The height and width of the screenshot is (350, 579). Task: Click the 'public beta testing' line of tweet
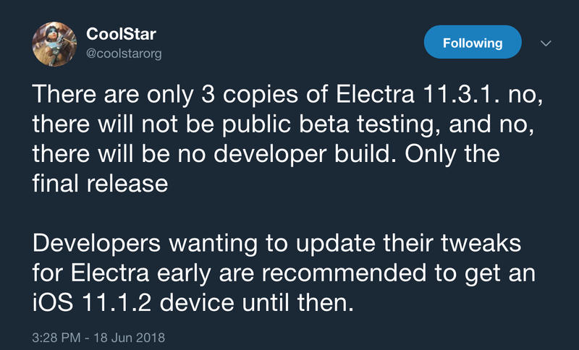coord(283,124)
